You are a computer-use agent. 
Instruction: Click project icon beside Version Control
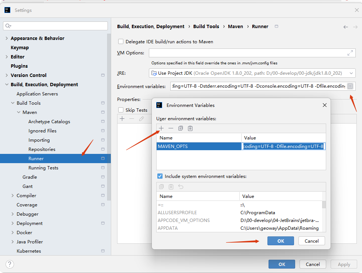[x=103, y=75]
